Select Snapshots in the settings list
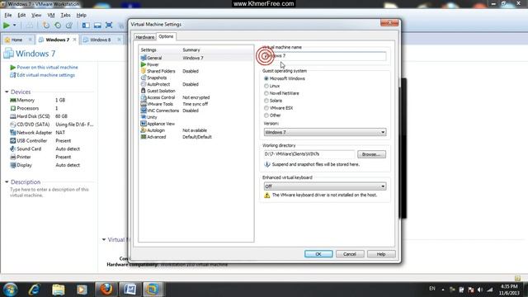The height and width of the screenshot is (297, 528). [x=196, y=78]
